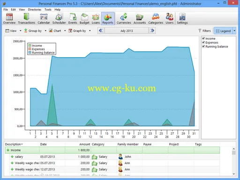Click the app icon in the title bar
Image resolution: width=240 pixels, height=180 pixels.
coord(4,3)
